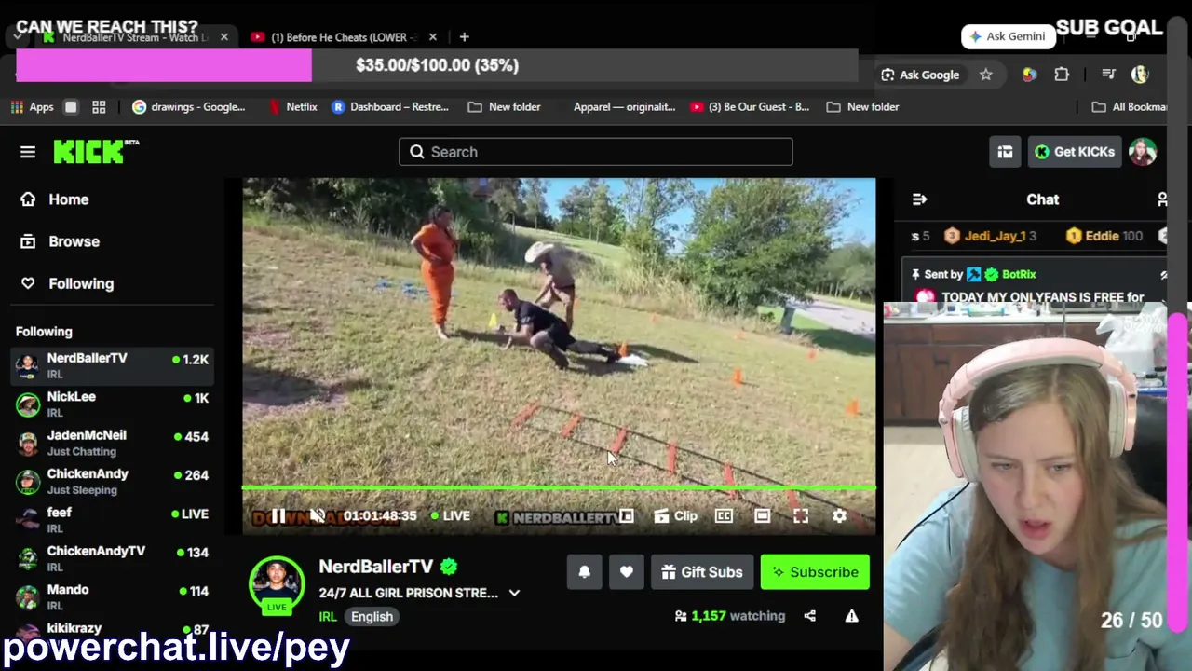Open the Dashboard – Restream bookmark
1192x671 pixels.
(x=390, y=107)
